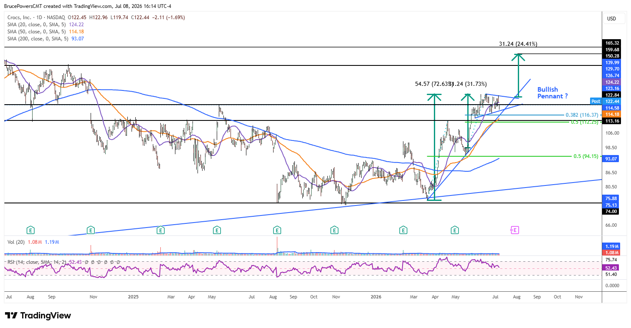The width and height of the screenshot is (631, 328).
Task: Click the 2025 time axis label
Action: click(x=133, y=297)
